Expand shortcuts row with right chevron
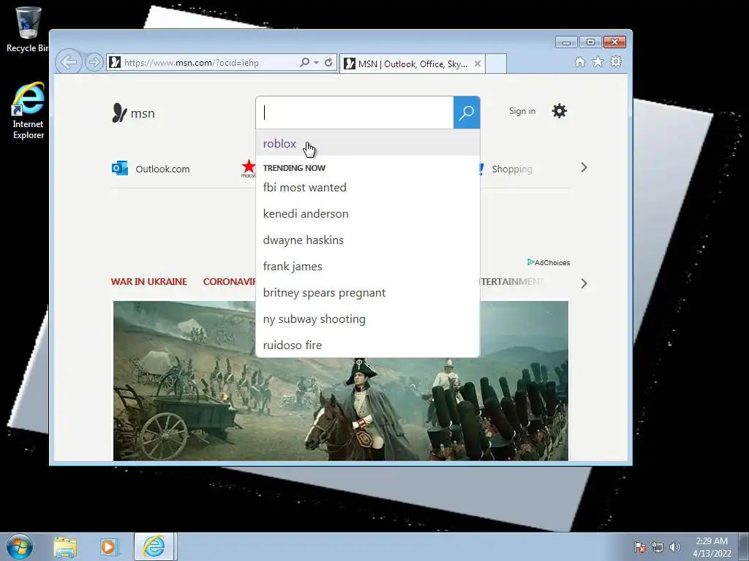Viewport: 749px width, 561px height. point(584,167)
